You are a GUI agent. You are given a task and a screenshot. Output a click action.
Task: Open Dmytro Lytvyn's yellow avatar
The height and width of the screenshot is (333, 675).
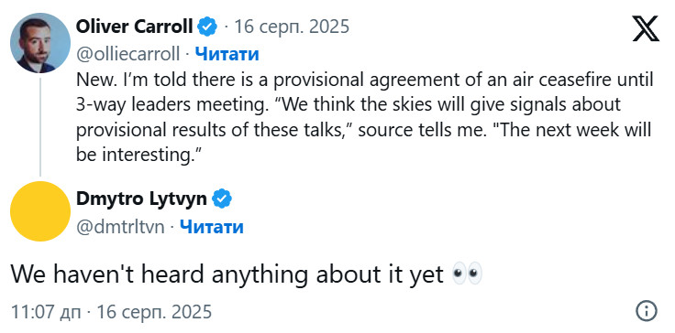[40, 211]
